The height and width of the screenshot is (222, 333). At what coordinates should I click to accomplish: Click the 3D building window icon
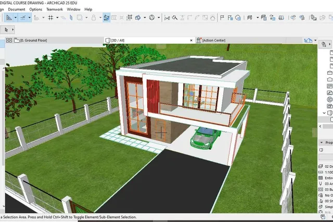pyautogui.click(x=250, y=18)
